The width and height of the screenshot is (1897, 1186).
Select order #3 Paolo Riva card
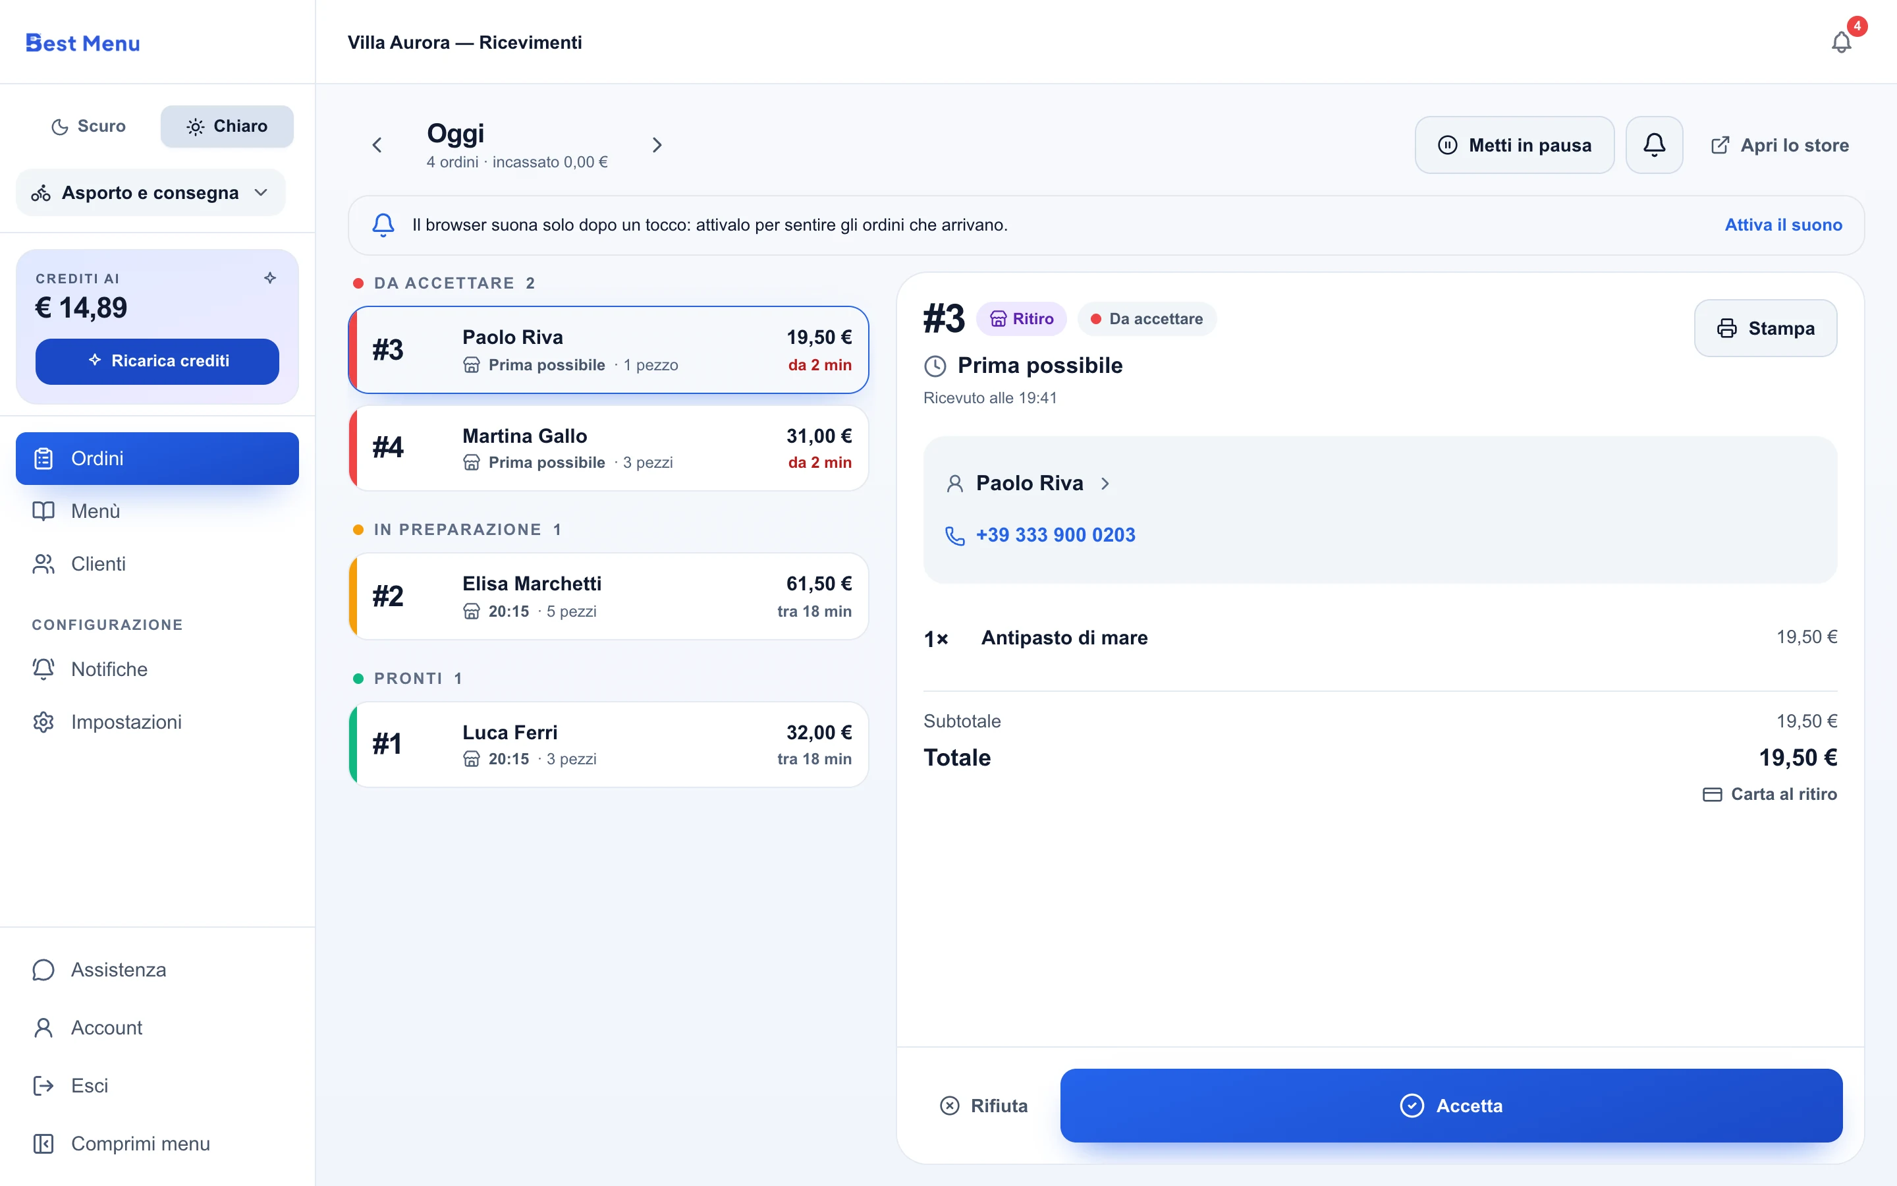[609, 350]
